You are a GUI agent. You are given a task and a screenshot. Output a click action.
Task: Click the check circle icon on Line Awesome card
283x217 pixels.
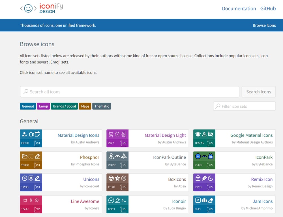point(37,200)
